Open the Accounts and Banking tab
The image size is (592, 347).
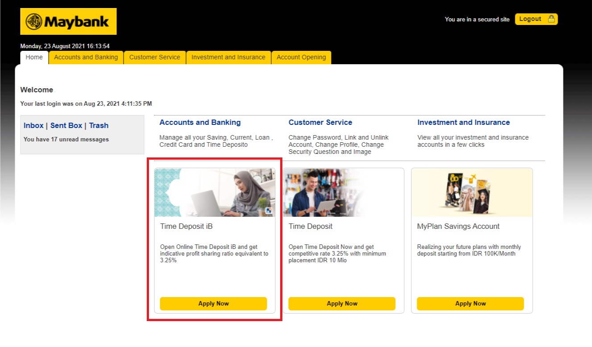[86, 58]
